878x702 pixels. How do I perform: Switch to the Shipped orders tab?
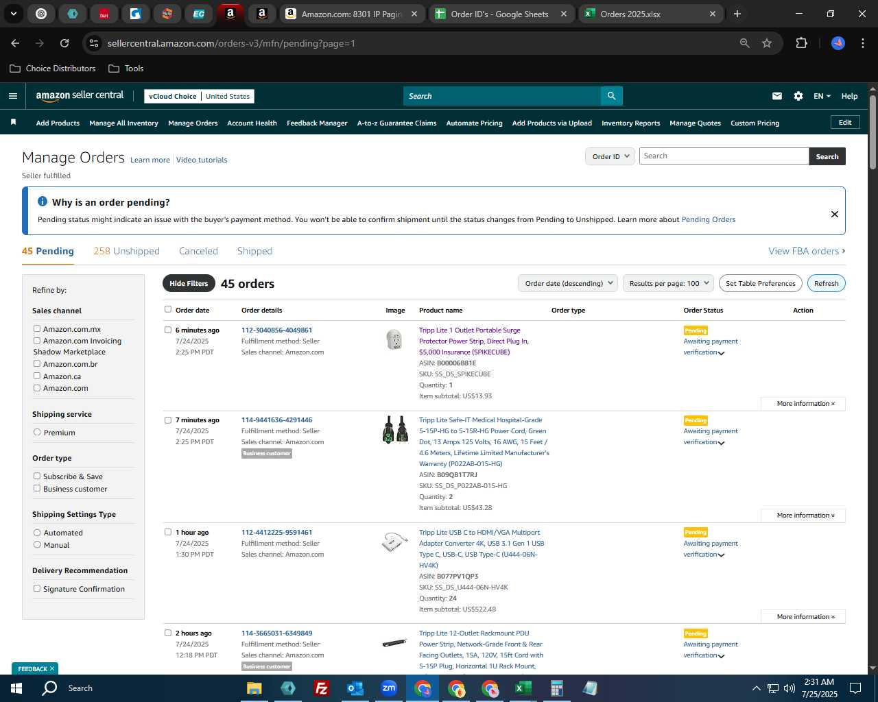tap(254, 251)
